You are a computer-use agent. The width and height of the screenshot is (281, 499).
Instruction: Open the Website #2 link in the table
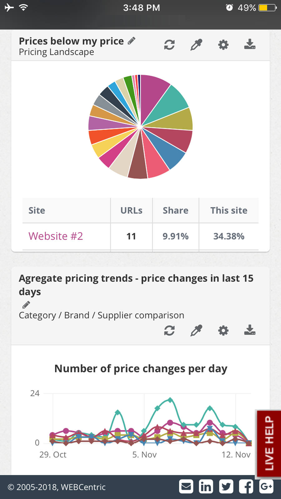[x=56, y=236]
